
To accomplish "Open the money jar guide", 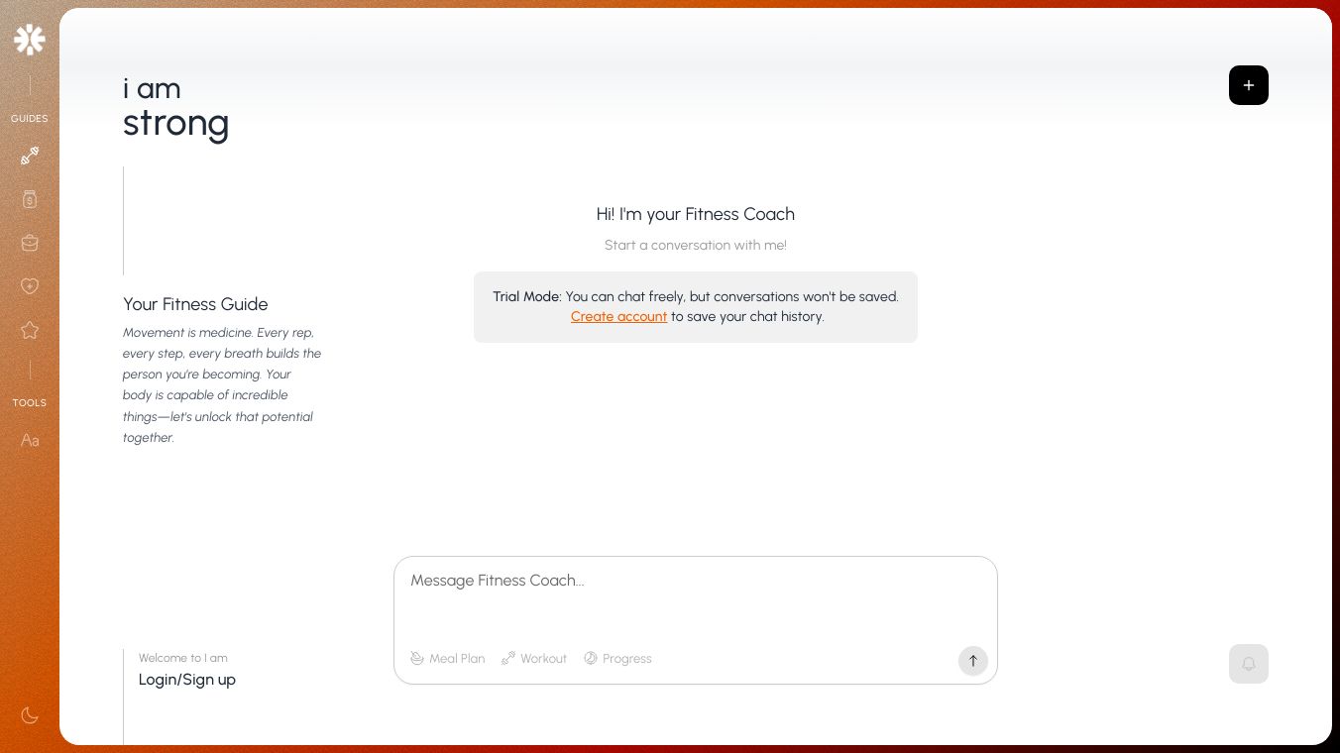I will 30,199.
